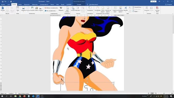The image size is (174, 98).
Task: Open Chrome from the taskbar
Action: point(20,96)
